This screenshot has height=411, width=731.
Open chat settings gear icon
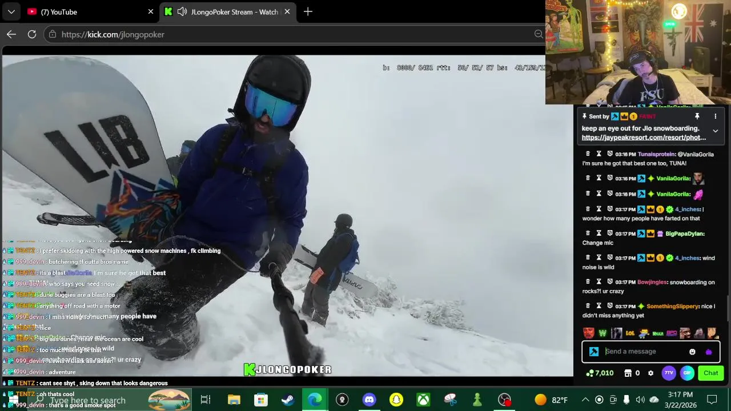650,373
